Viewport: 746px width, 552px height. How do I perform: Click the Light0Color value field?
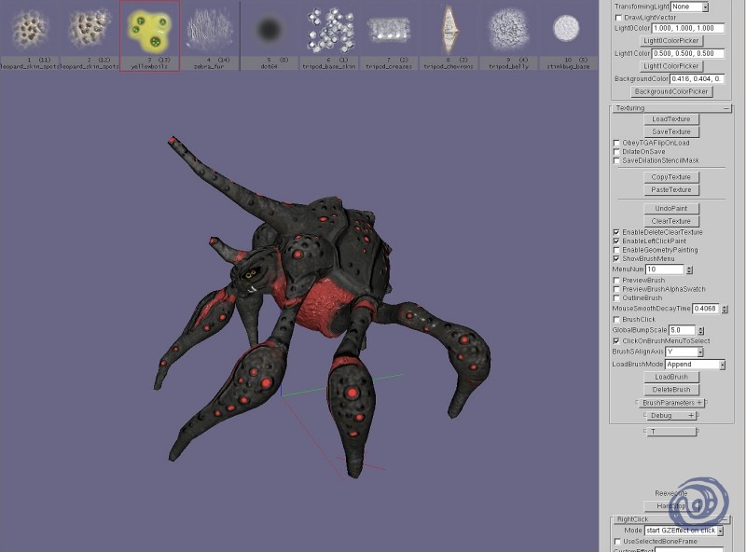[688, 28]
